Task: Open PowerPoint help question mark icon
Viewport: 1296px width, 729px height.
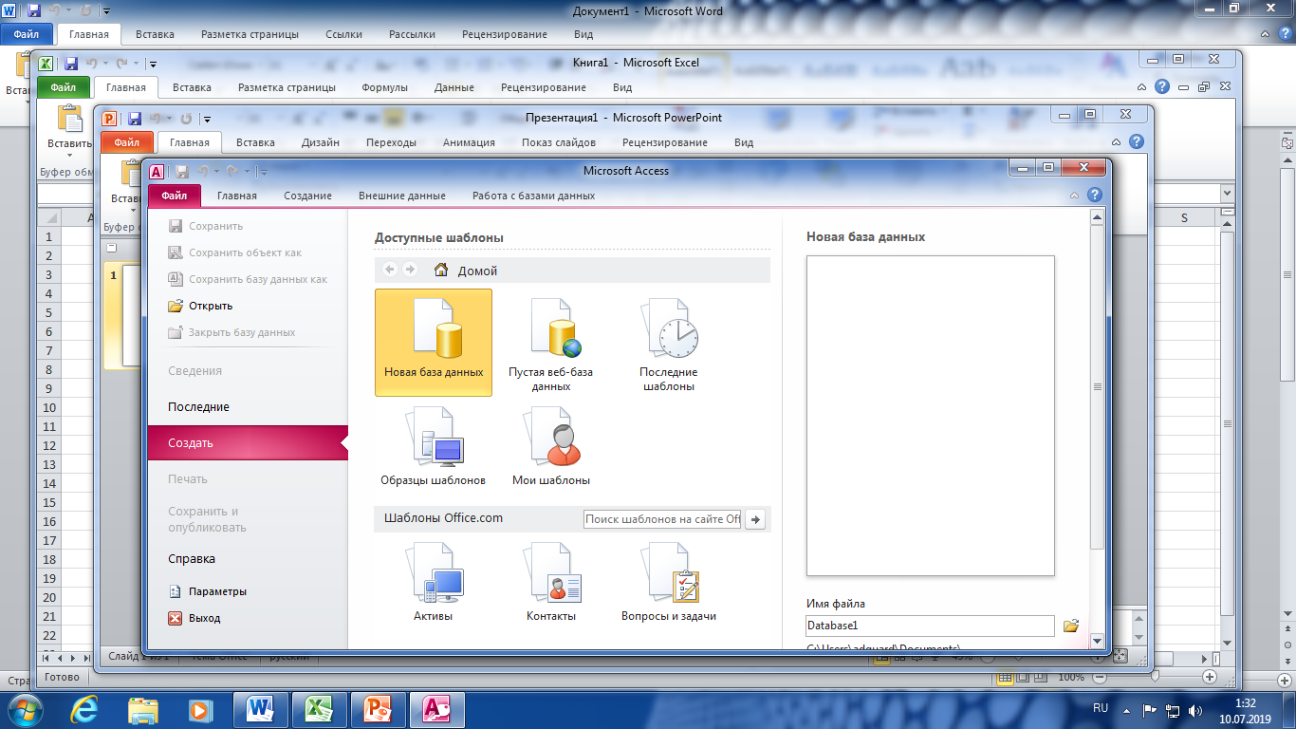Action: (1136, 141)
